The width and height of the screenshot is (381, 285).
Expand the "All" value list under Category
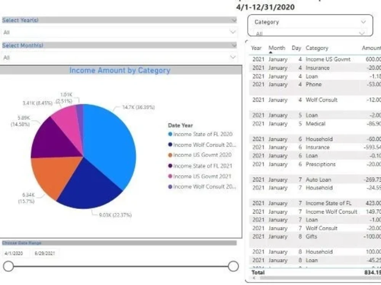click(x=362, y=33)
